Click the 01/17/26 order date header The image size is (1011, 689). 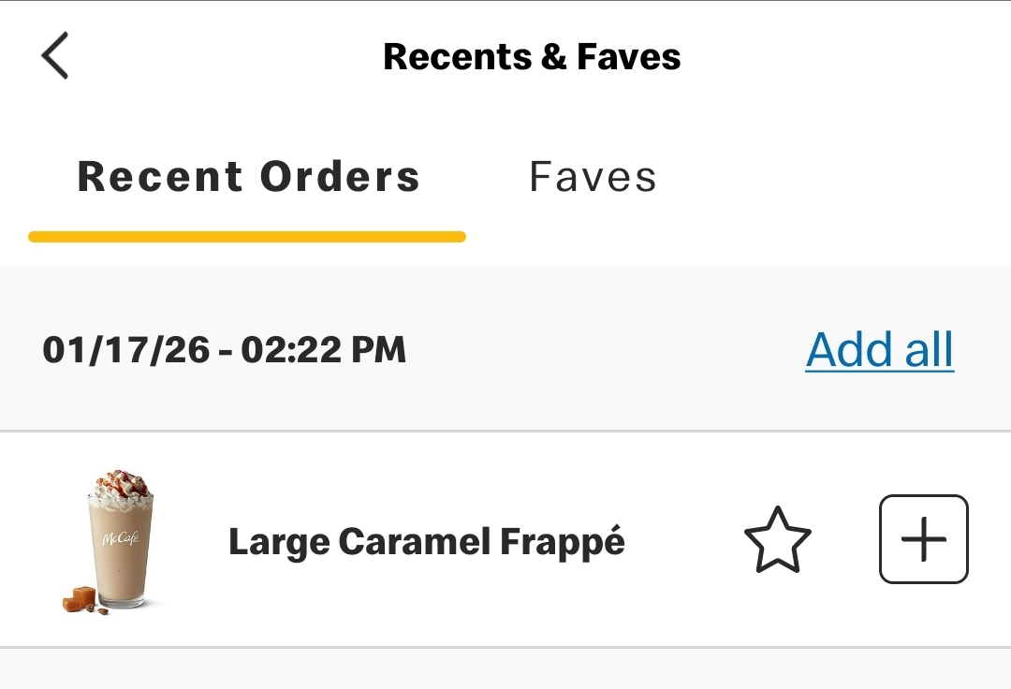click(x=225, y=350)
